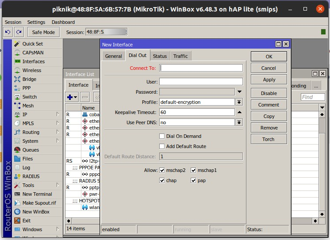
Task: Open Log sidebar entry
Action: pos(26,168)
